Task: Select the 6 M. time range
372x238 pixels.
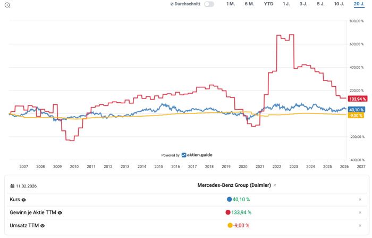Action: [x=249, y=4]
